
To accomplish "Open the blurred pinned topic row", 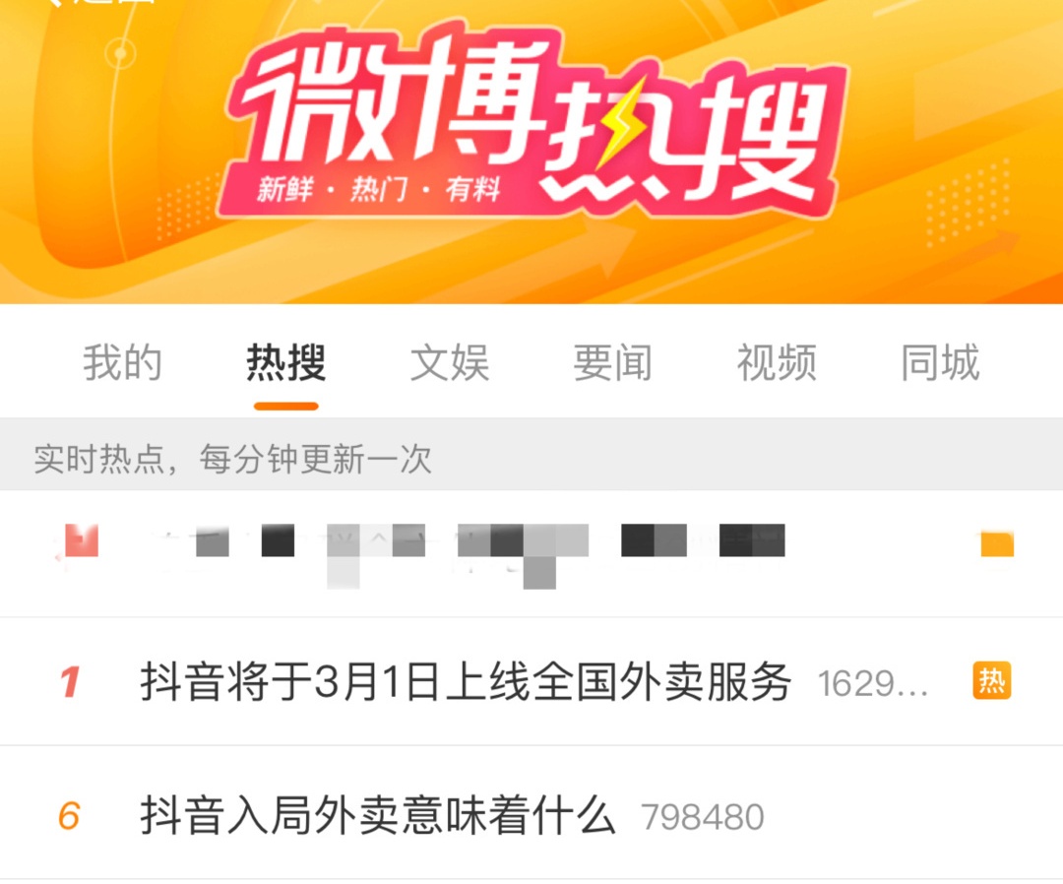I will [531, 553].
